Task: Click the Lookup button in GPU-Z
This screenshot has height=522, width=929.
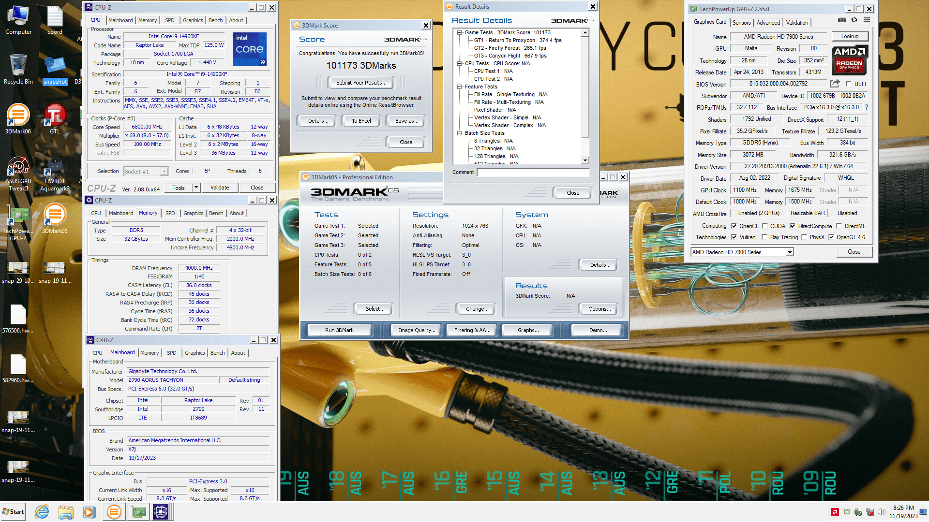Action: (x=850, y=36)
